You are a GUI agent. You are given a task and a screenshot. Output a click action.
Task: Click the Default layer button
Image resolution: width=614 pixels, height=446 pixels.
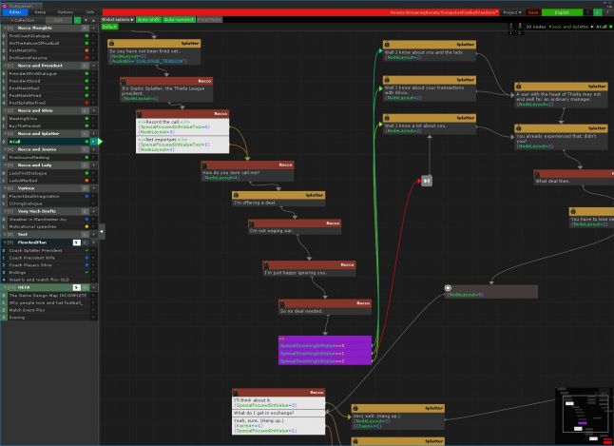coord(110,27)
